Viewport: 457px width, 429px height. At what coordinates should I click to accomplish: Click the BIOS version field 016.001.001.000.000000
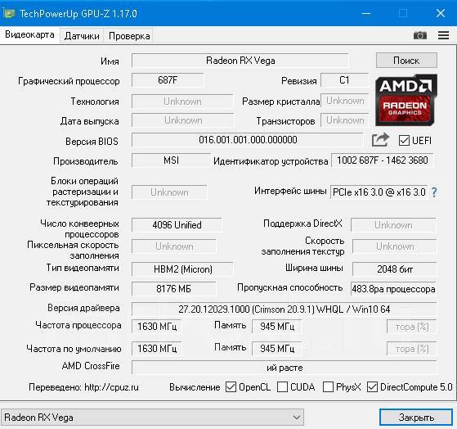coord(248,140)
